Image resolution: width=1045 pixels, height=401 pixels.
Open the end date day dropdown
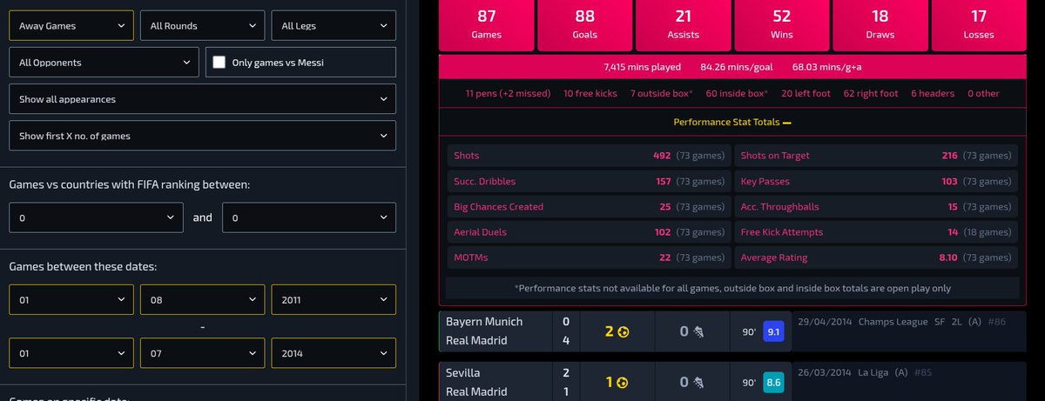(71, 353)
